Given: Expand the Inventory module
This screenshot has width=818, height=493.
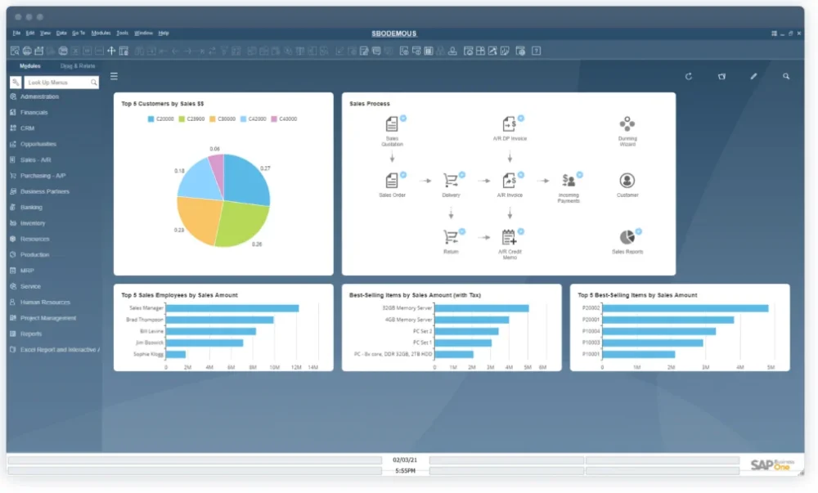Looking at the screenshot, I should [x=33, y=223].
